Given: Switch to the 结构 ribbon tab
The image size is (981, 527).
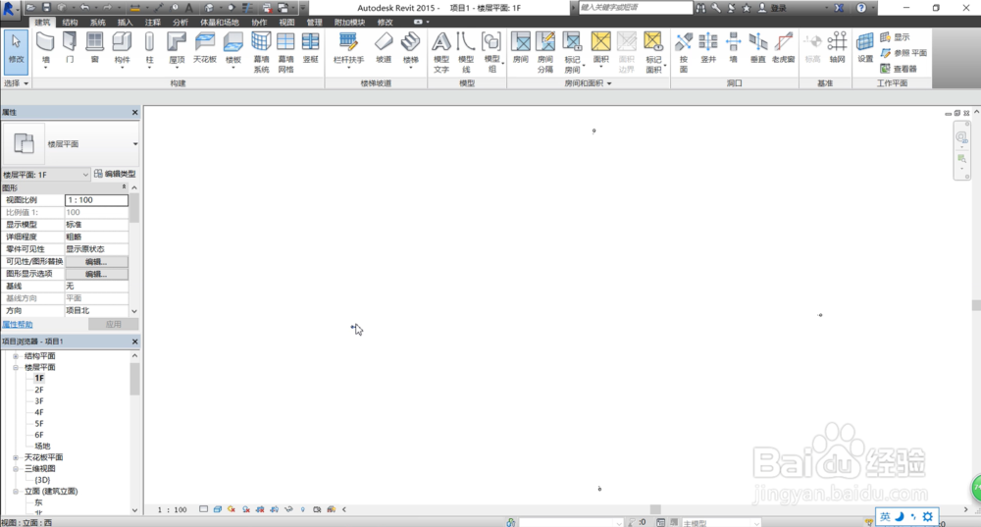Looking at the screenshot, I should tap(70, 22).
